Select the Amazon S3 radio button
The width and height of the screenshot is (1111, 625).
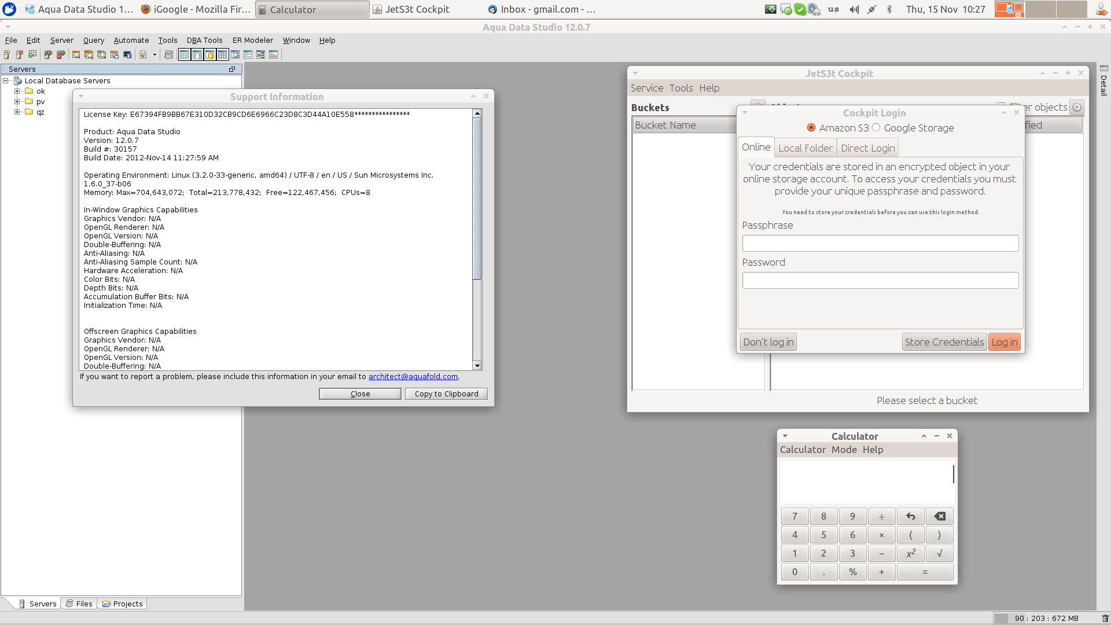tap(811, 128)
